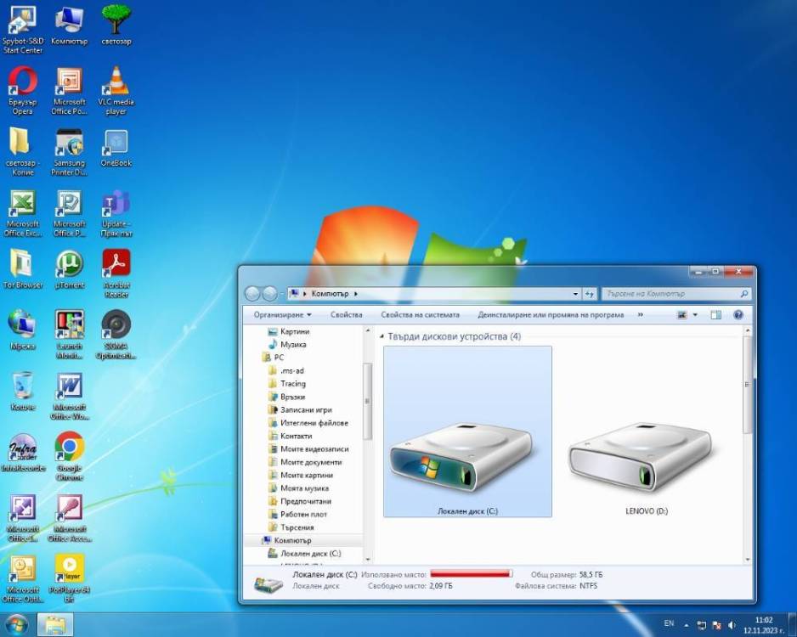797x637 pixels.
Task: Open Explorer help button
Action: tap(738, 315)
